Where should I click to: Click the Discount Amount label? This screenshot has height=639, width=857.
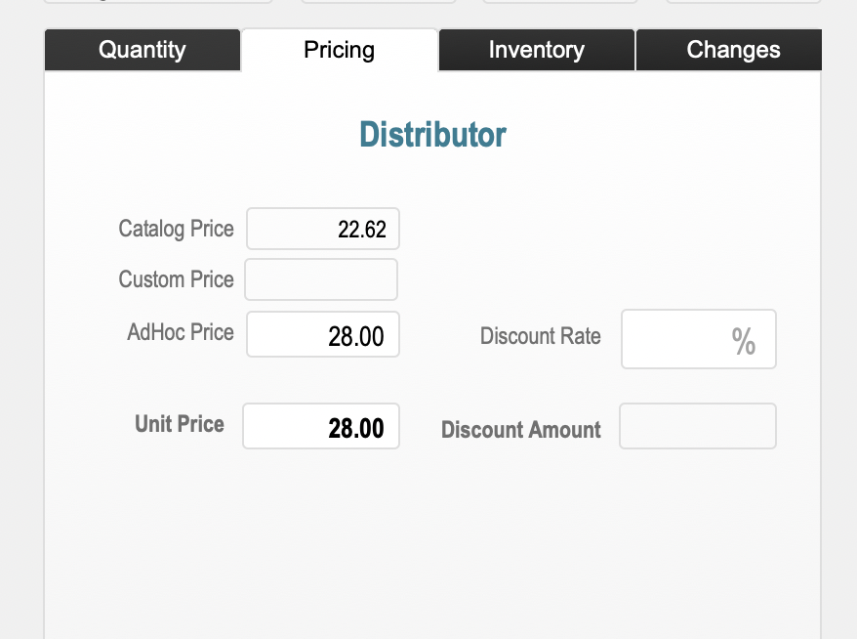520,430
